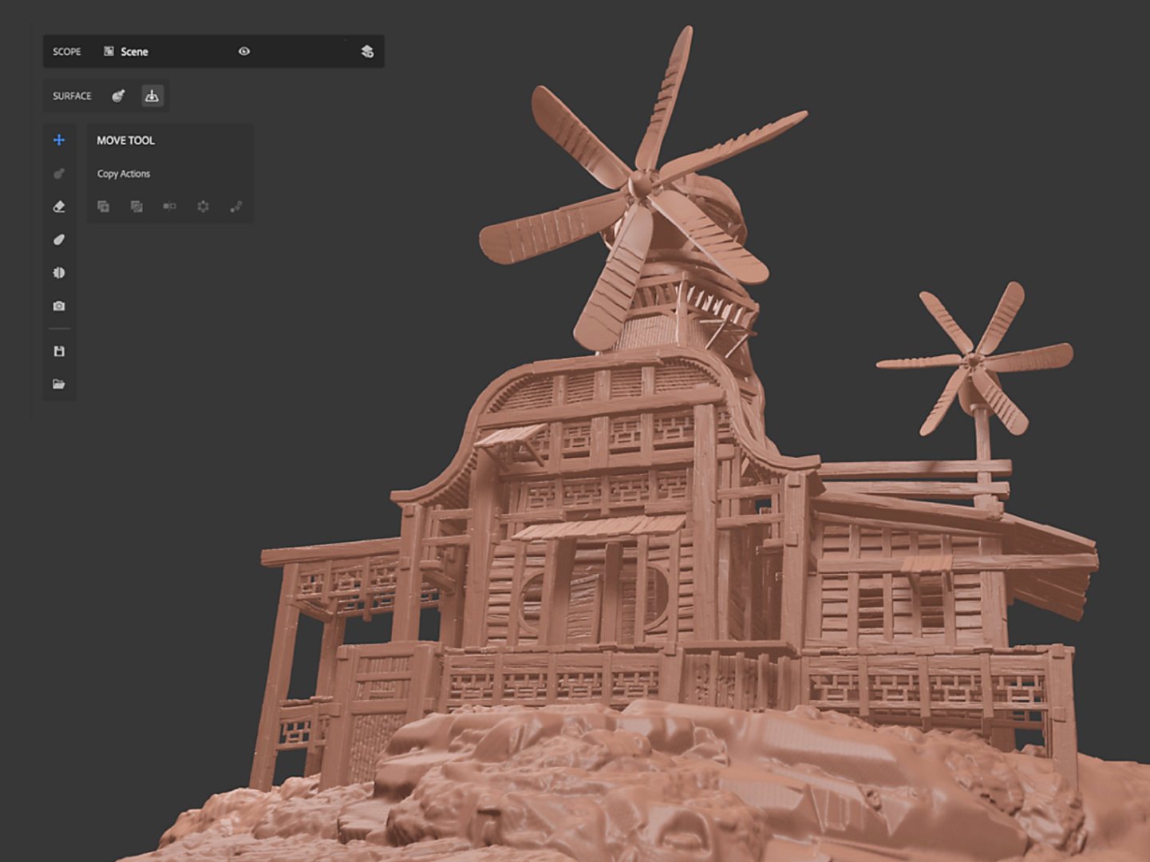Click the layers icon in the Scope bar
1150x862 pixels.
pos(367,52)
